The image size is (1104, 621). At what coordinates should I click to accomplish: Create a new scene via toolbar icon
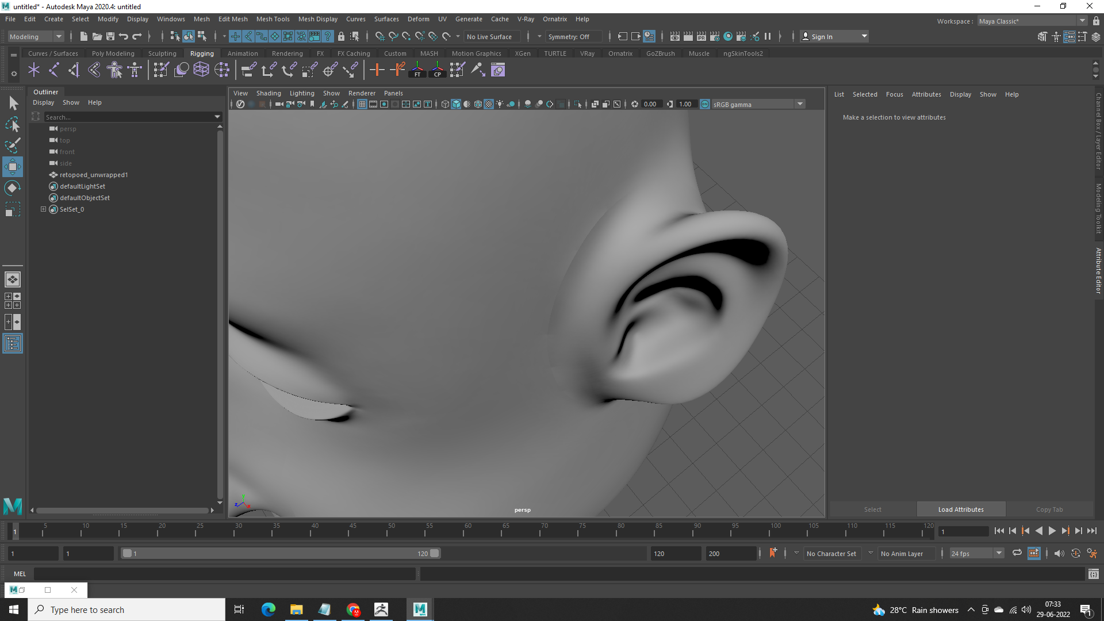click(83, 37)
